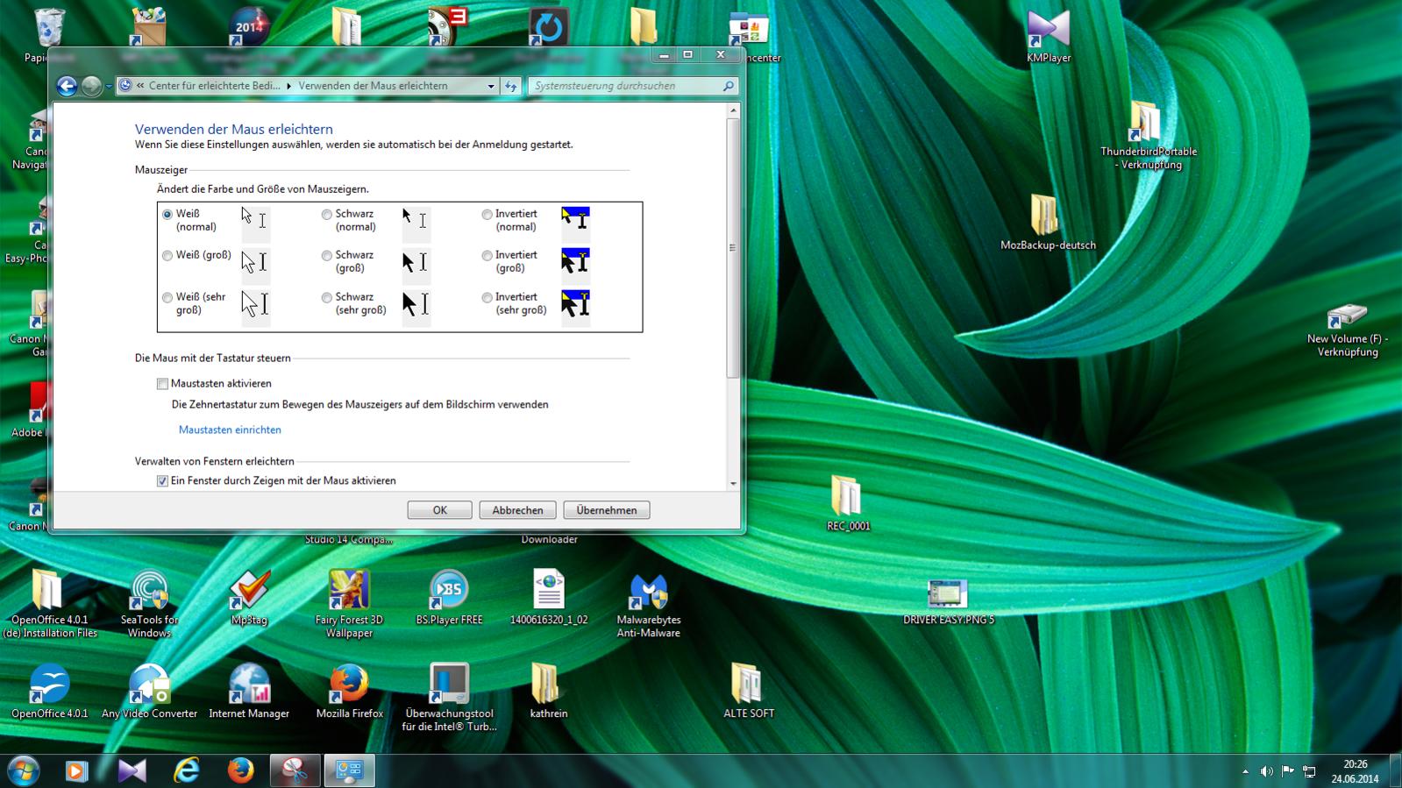Click Internet Explorer icon in taskbar
Viewport: 1402px width, 788px height.
[186, 770]
